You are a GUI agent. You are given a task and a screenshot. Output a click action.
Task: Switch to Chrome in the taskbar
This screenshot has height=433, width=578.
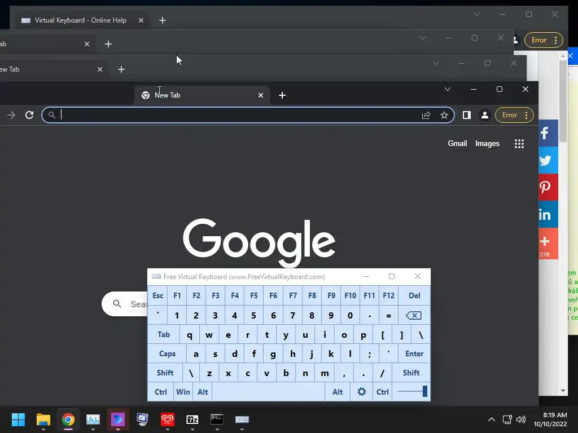click(68, 419)
